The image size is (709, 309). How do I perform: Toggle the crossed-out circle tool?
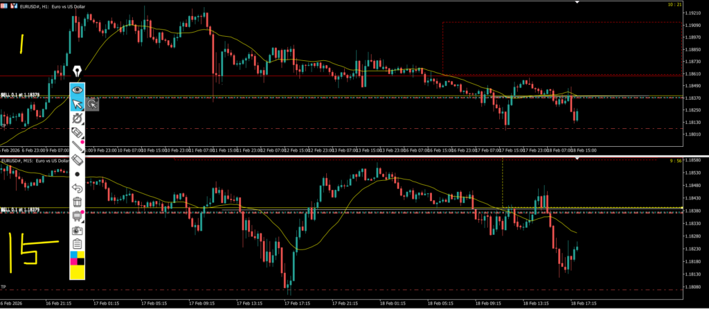pos(77,118)
